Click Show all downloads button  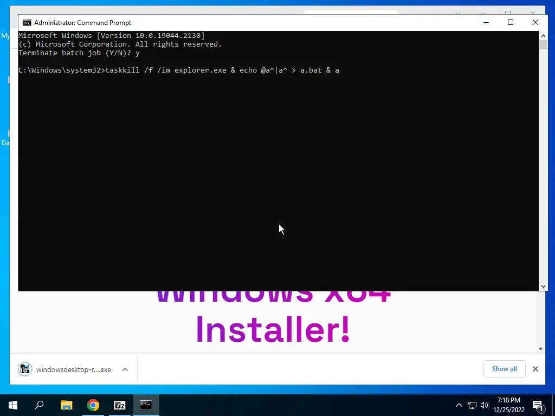click(504, 368)
